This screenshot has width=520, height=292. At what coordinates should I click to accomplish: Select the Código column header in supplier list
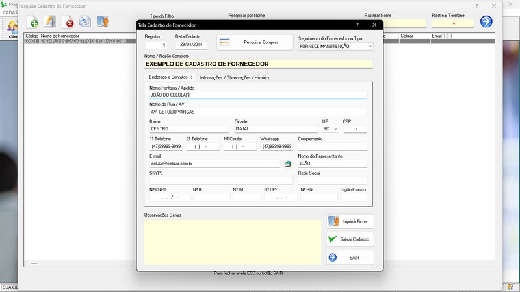32,36
